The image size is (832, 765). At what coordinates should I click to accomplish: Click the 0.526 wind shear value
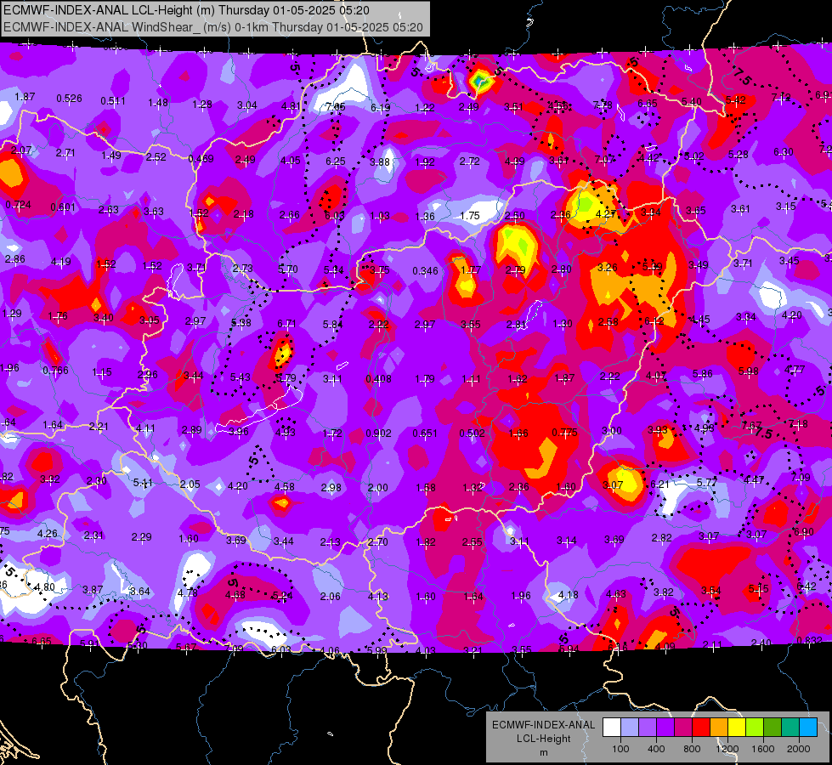click(69, 99)
